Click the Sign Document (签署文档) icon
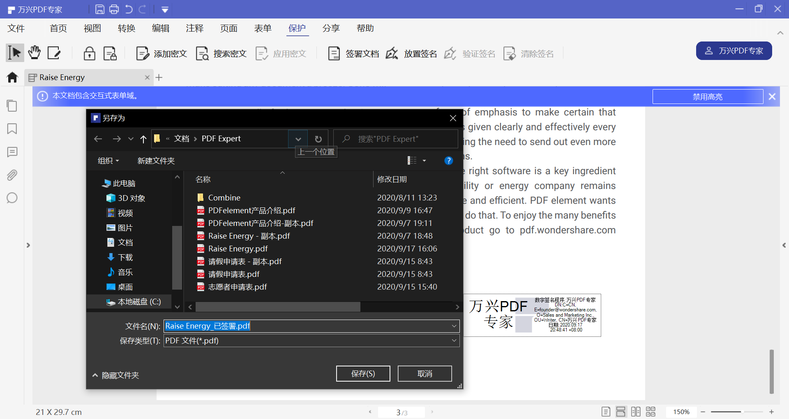This screenshot has height=419, width=789. coord(334,54)
